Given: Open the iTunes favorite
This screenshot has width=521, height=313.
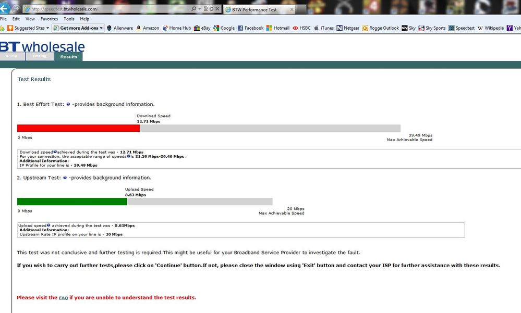Looking at the screenshot, I should tap(324, 28).
